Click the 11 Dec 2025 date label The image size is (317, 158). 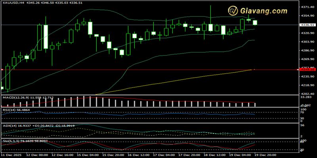(11, 156)
